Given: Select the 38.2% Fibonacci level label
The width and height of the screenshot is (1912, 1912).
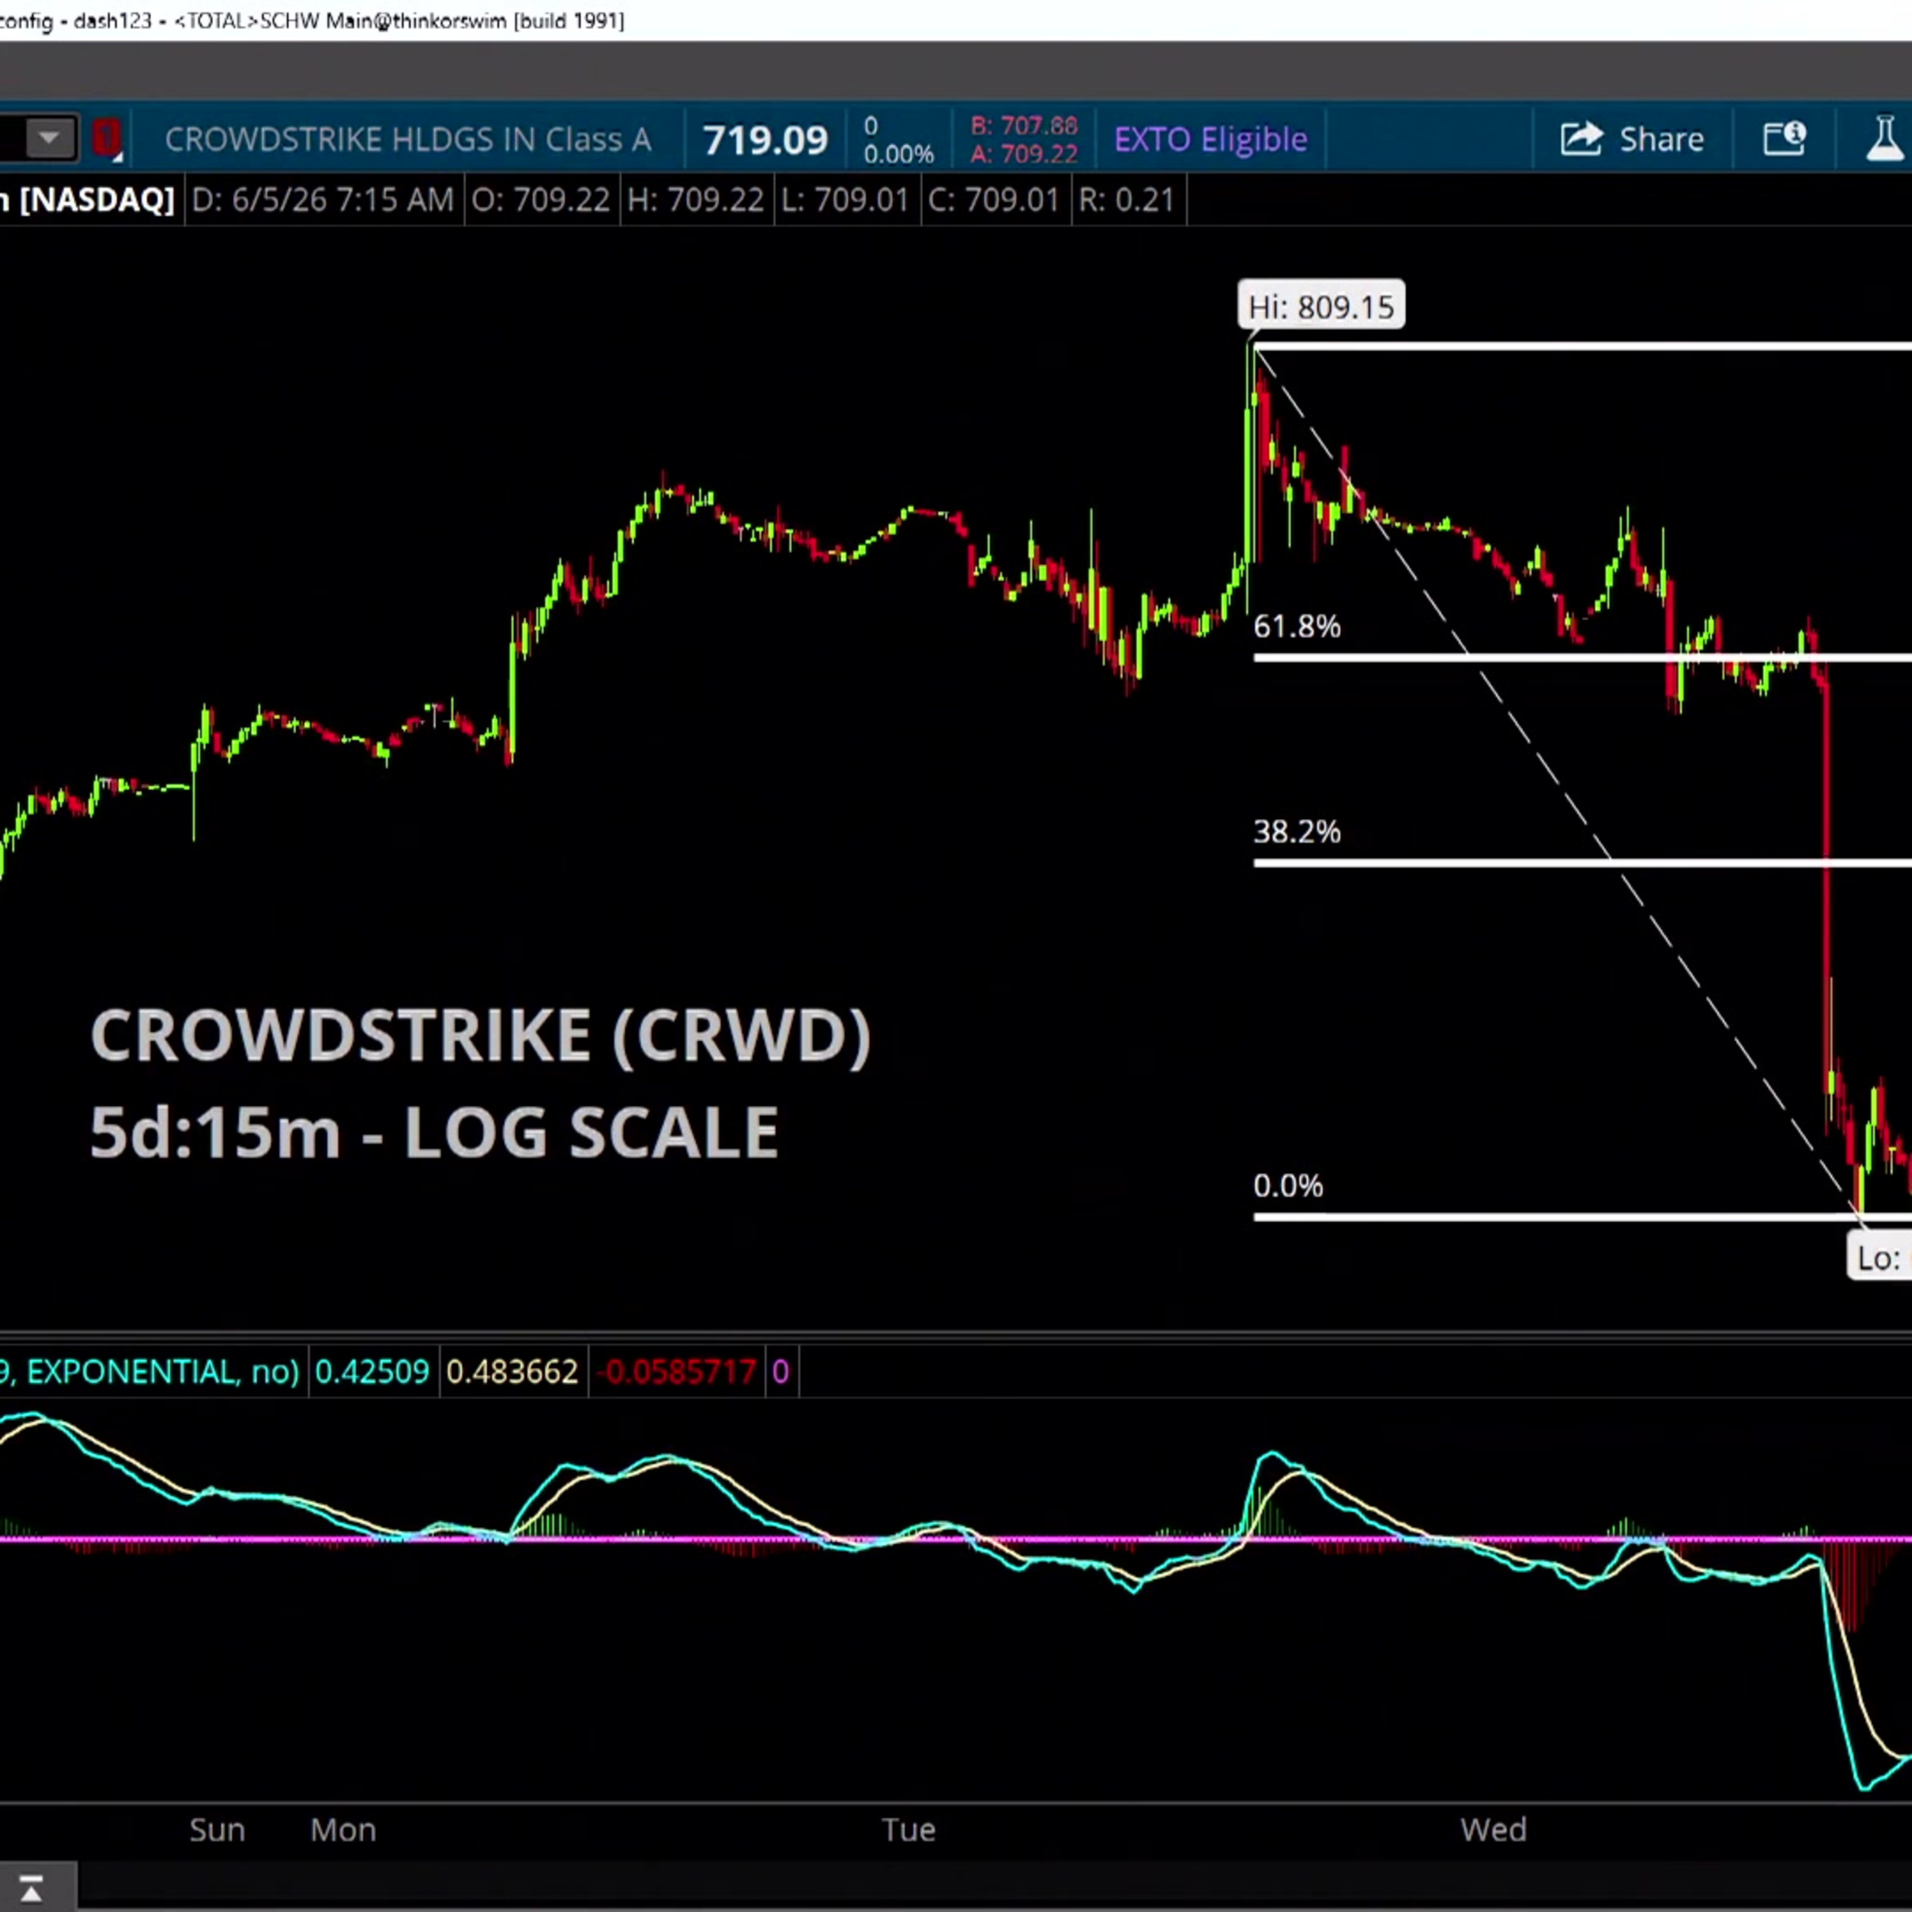Looking at the screenshot, I should 1296,831.
